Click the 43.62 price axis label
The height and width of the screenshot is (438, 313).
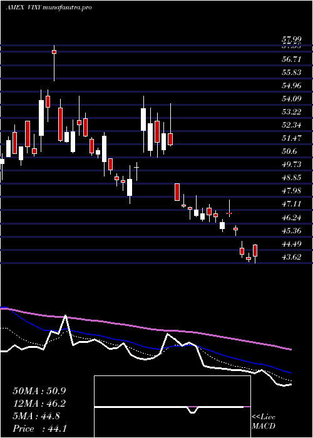(292, 257)
